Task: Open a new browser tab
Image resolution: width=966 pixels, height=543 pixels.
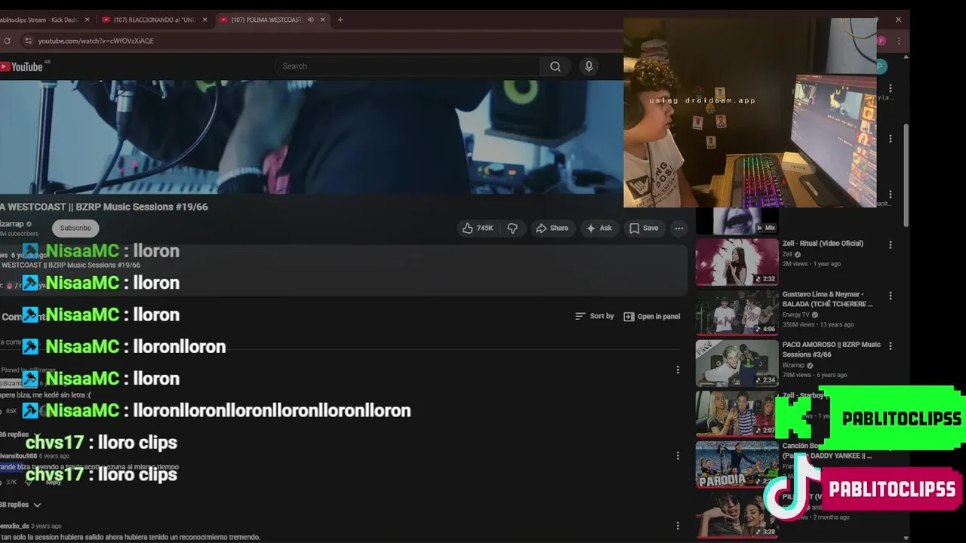Action: (340, 20)
